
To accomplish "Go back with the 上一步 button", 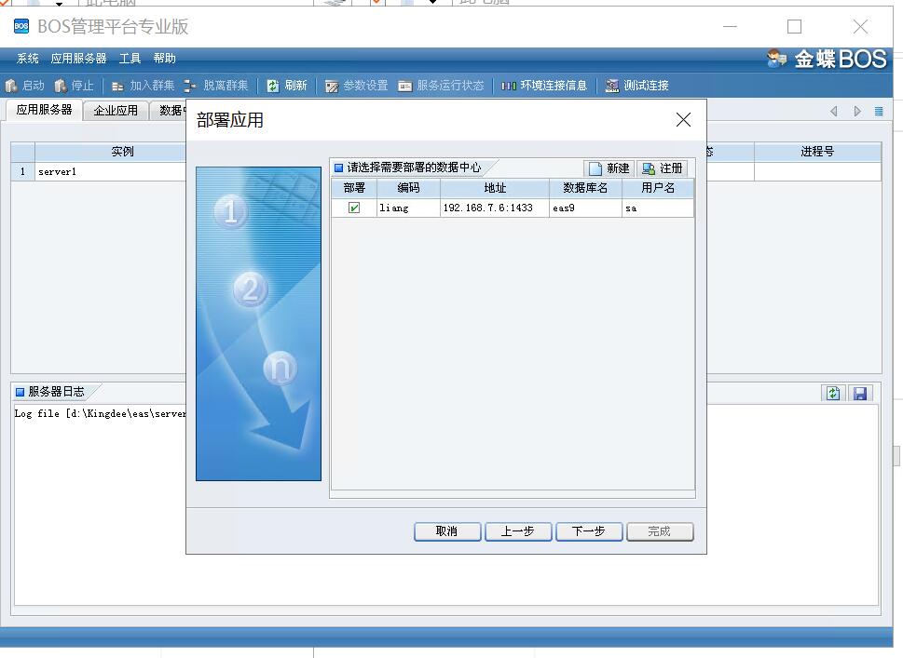I will coord(518,531).
